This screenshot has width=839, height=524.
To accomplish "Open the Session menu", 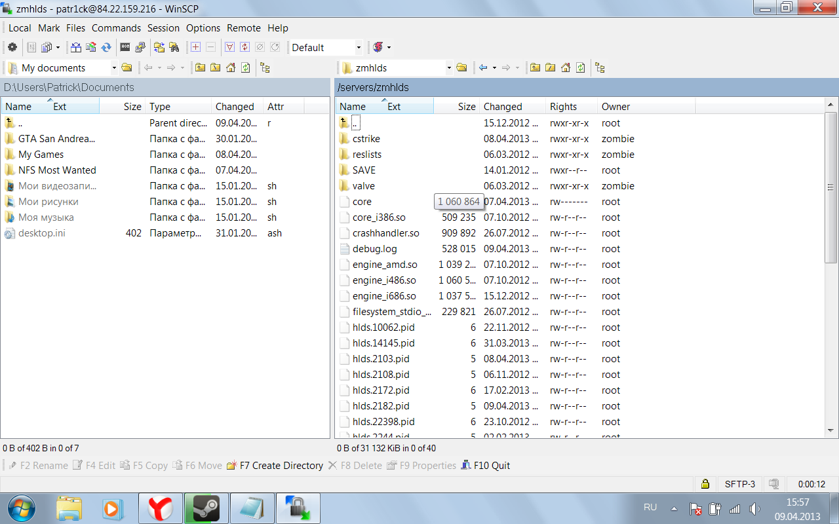I will coord(163,28).
